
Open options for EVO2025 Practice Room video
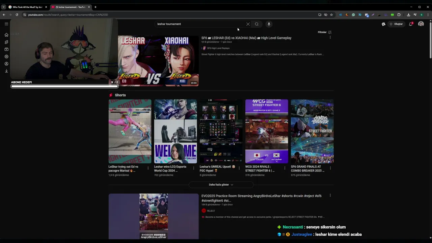point(330,195)
